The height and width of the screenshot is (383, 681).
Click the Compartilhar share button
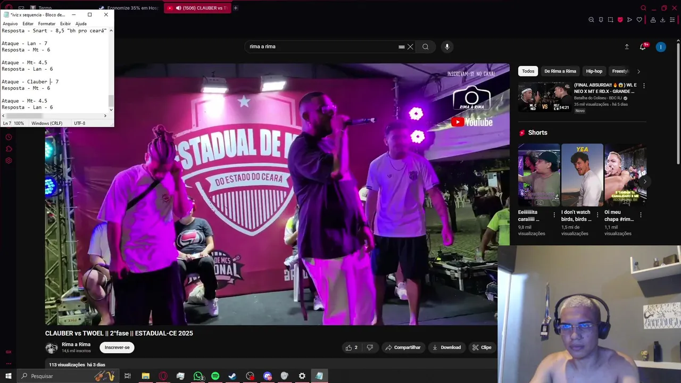[403, 347]
